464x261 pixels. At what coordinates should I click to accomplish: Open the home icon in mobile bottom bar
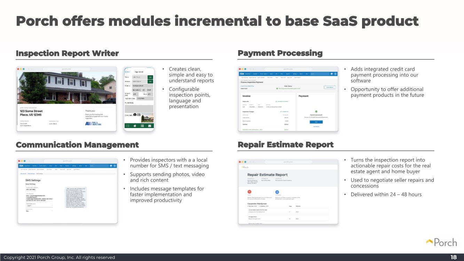click(135, 126)
